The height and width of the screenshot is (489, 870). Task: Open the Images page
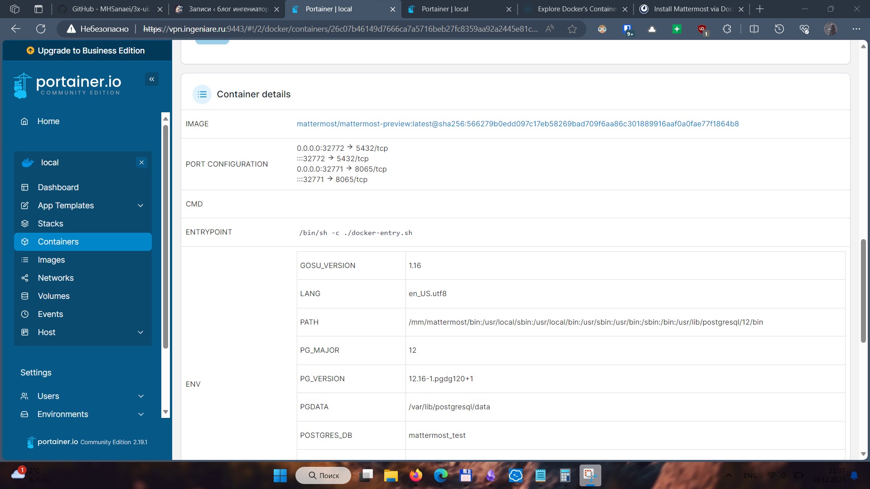tap(82, 260)
